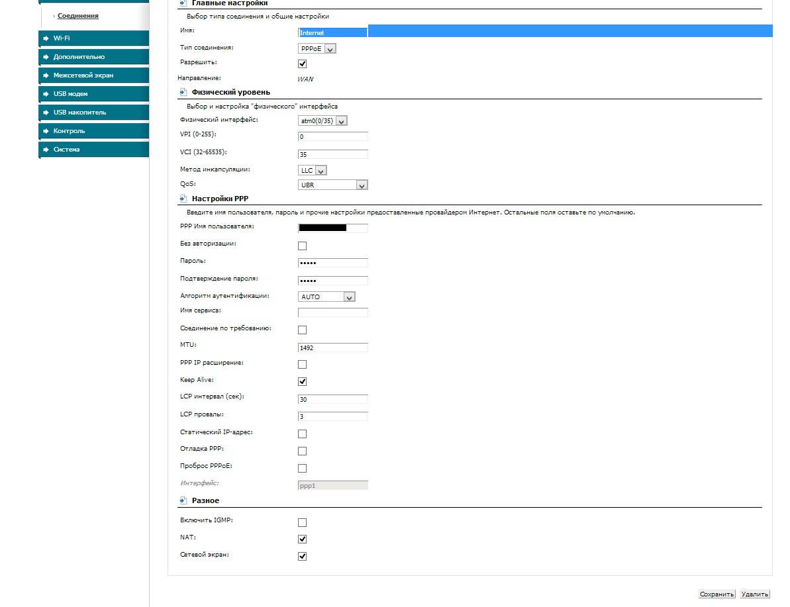Click the arrow icon beside USB накопитель
790x607 pixels.
46,113
